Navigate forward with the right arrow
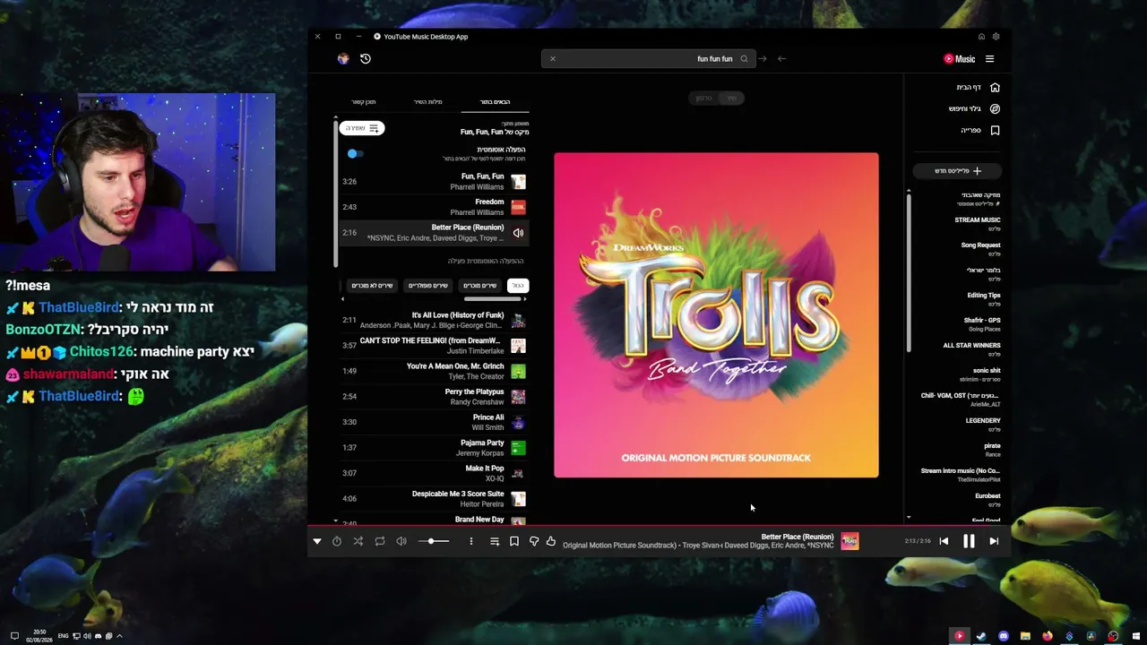The image size is (1147, 645). [763, 59]
